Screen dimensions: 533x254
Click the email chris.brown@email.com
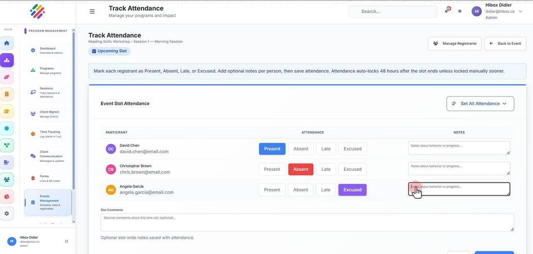[x=145, y=172]
